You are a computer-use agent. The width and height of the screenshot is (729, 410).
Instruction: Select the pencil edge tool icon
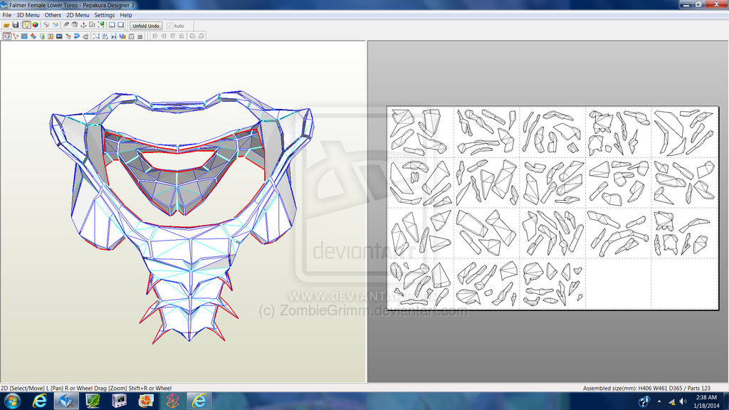coord(66,25)
